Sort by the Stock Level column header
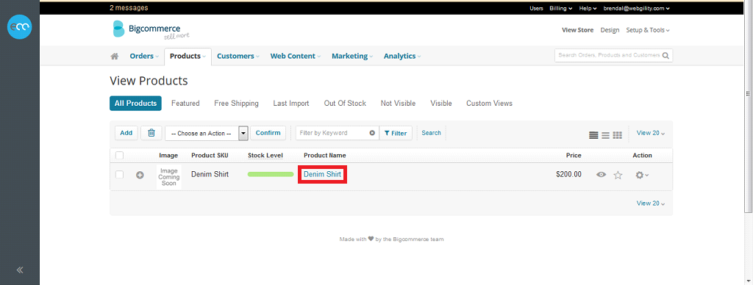The width and height of the screenshot is (753, 285). tap(265, 155)
